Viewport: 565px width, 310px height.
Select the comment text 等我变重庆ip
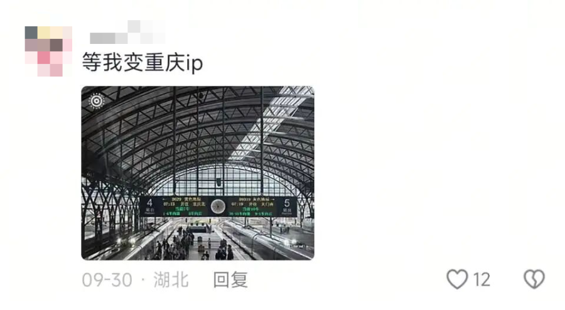pyautogui.click(x=143, y=62)
